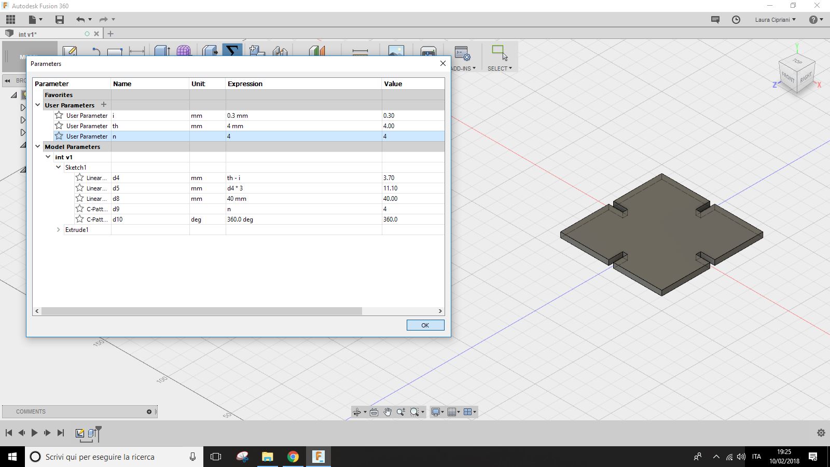The image size is (830, 467).
Task: Select the Change Parameters sigma tool
Action: 232,50
